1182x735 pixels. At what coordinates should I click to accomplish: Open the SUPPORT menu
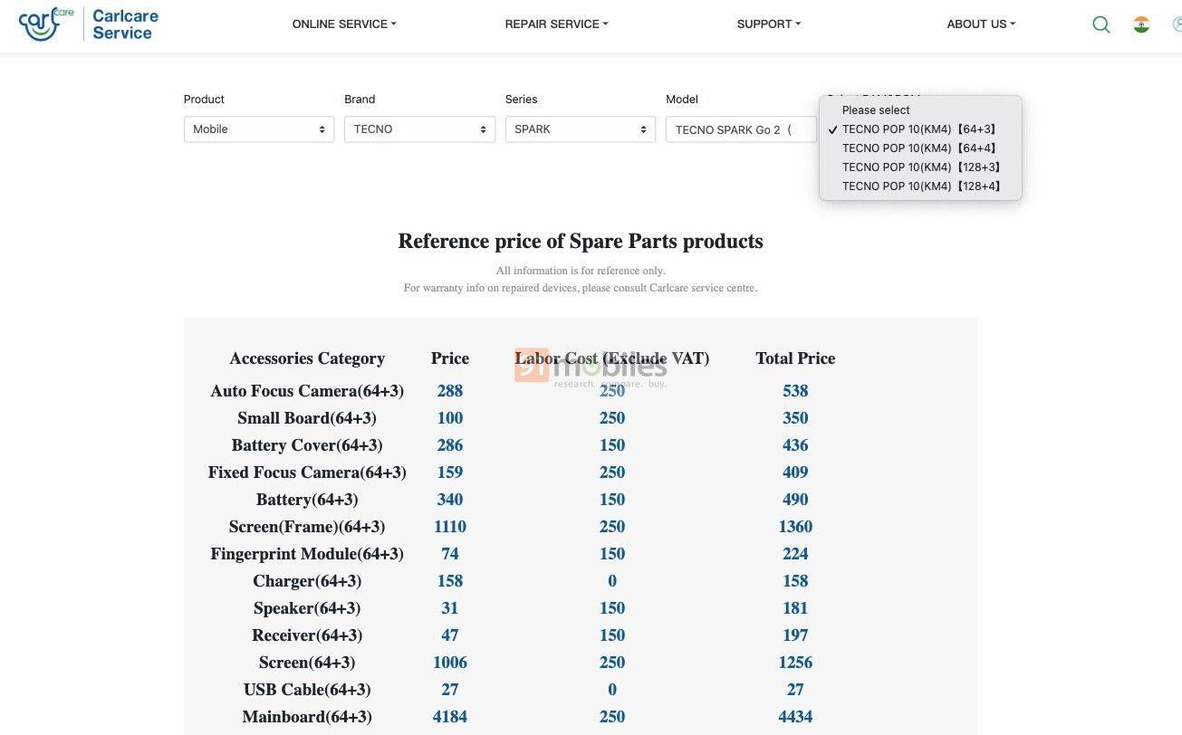point(769,24)
